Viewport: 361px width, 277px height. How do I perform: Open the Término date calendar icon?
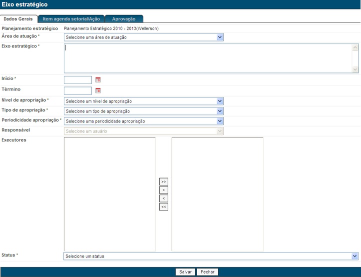[x=98, y=90]
